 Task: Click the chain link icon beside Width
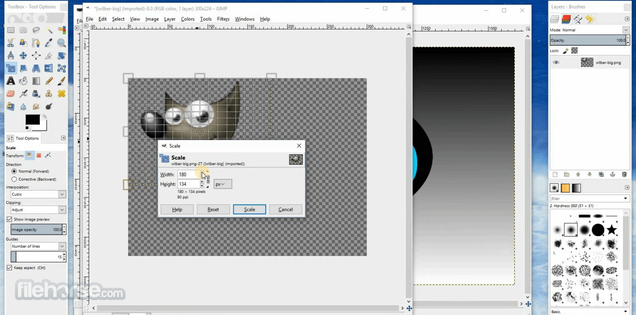[208, 179]
